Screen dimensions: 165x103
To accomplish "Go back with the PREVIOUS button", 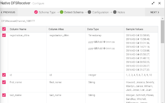I will click(8, 12).
